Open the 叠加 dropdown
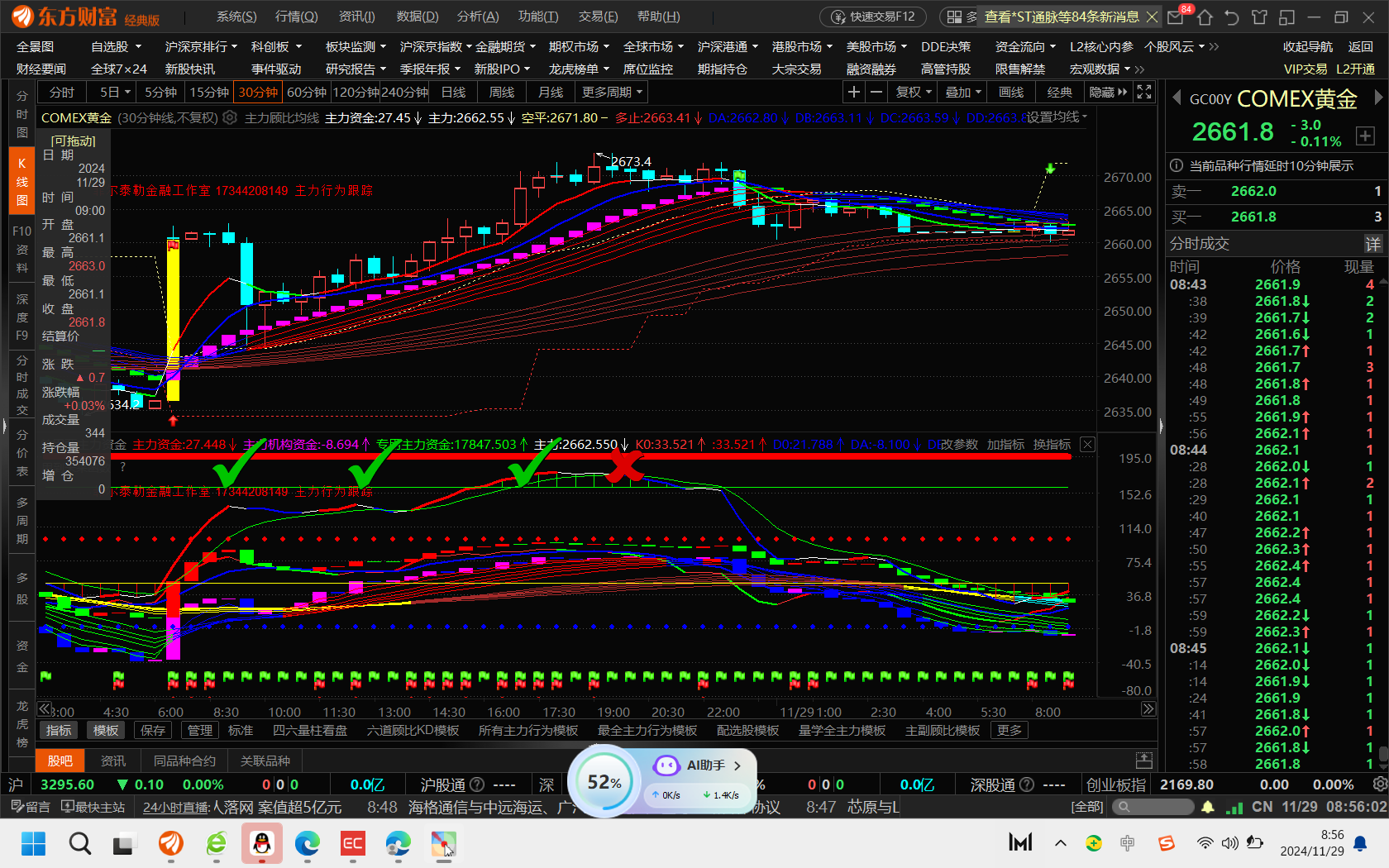Viewport: 1389px width, 868px height. point(963,93)
